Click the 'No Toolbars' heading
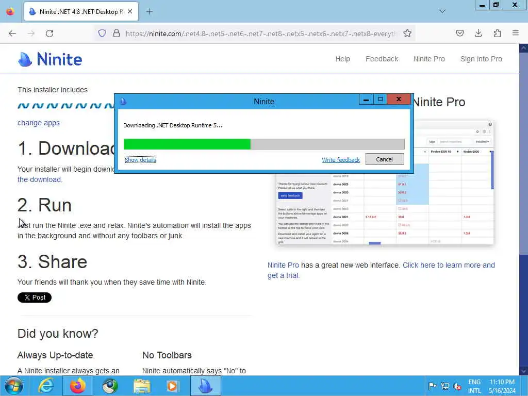Screen dimensions: 528x396 tap(167, 355)
